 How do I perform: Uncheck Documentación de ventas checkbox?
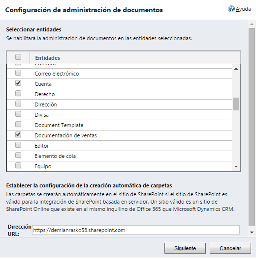click(x=18, y=134)
